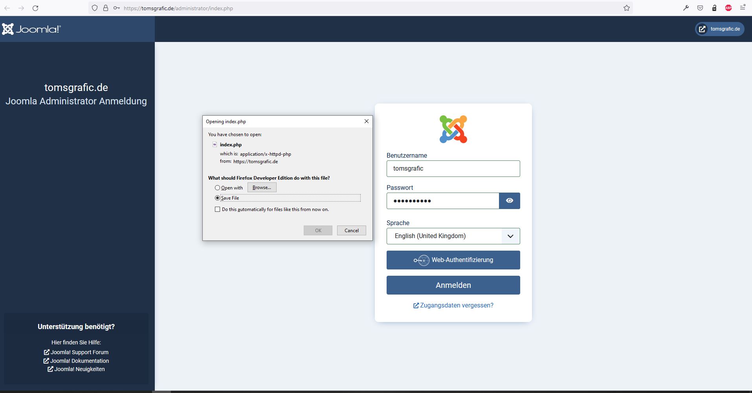Log in with the Anmelden button
This screenshot has height=393, width=752.
(x=453, y=285)
